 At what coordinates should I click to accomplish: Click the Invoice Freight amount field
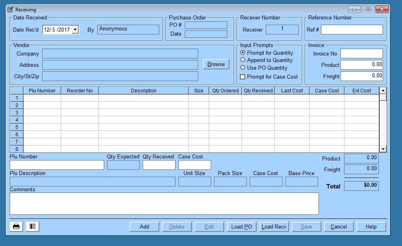click(x=361, y=76)
